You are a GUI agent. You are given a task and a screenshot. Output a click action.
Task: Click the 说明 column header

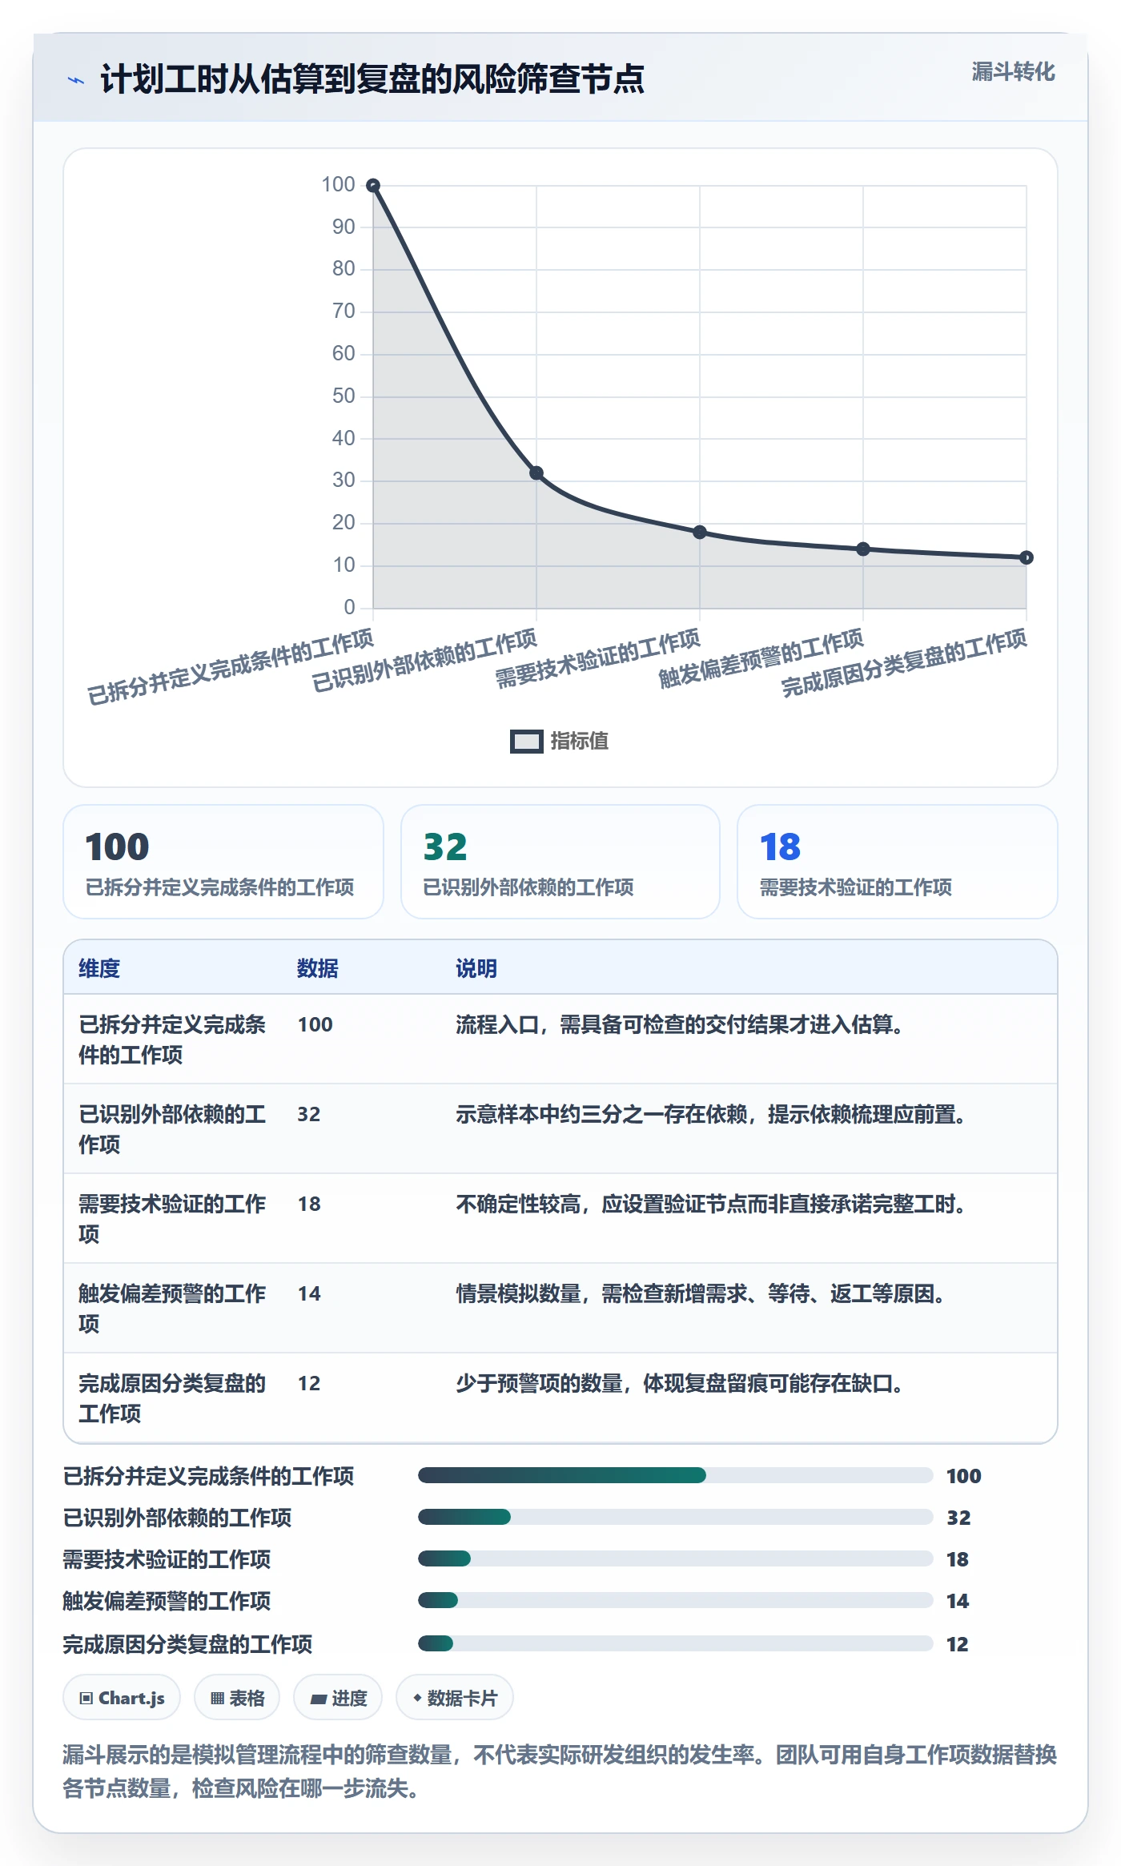pyautogui.click(x=476, y=968)
